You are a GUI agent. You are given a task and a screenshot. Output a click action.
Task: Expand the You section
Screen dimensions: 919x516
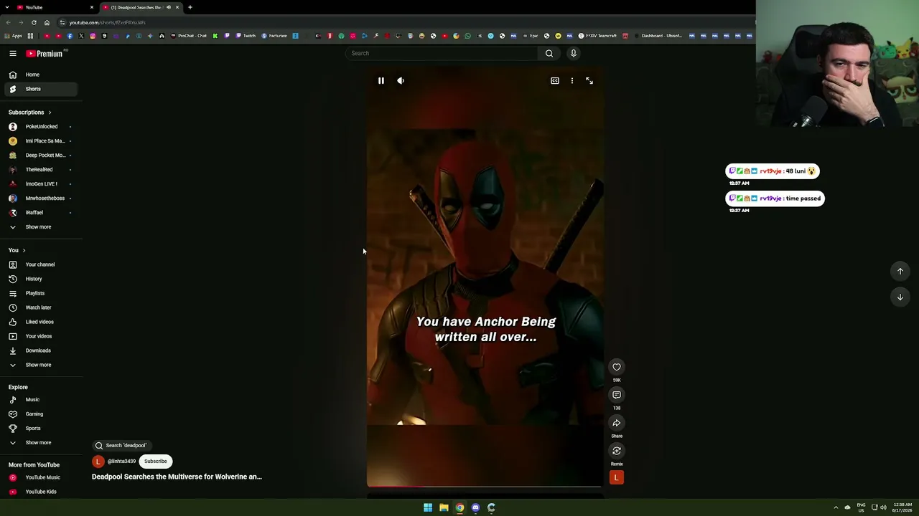pyautogui.click(x=17, y=250)
